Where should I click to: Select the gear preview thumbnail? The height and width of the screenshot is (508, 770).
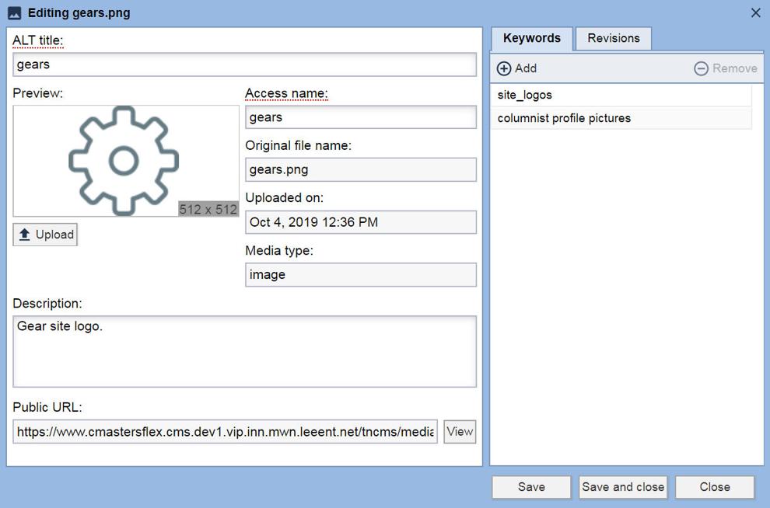[x=126, y=161]
